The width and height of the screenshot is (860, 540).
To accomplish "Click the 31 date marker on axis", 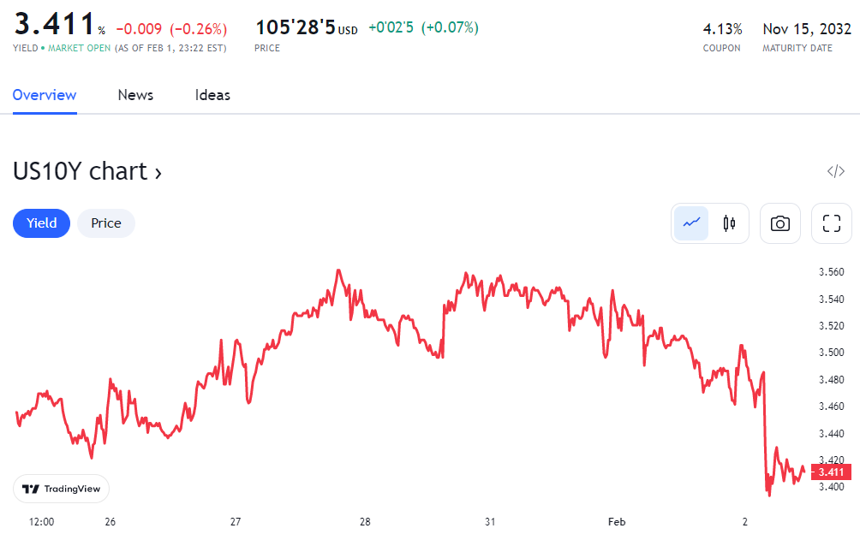I will [490, 521].
